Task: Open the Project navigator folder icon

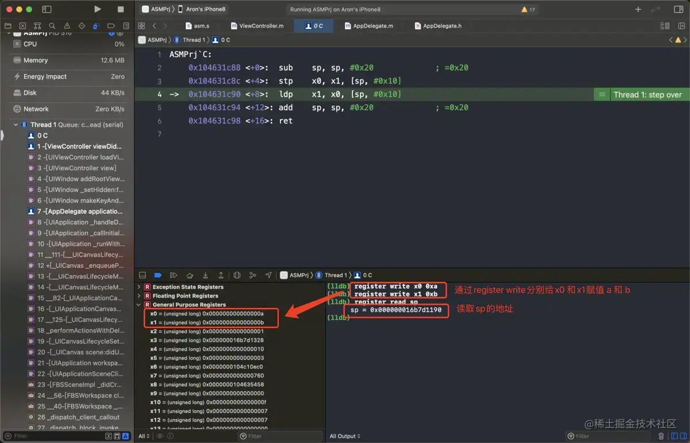Action: click(7, 26)
